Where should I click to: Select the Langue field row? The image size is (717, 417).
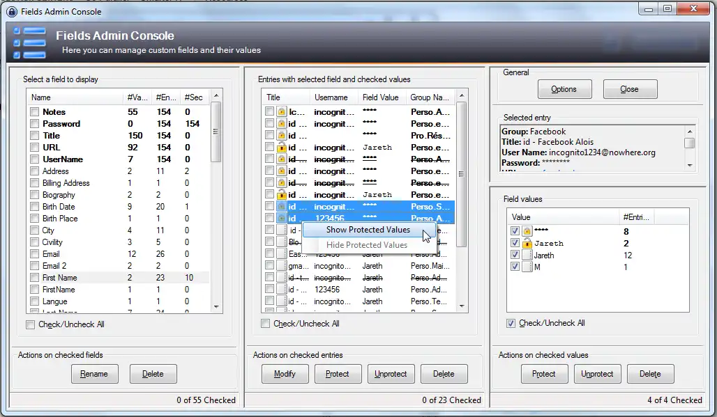tap(119, 301)
